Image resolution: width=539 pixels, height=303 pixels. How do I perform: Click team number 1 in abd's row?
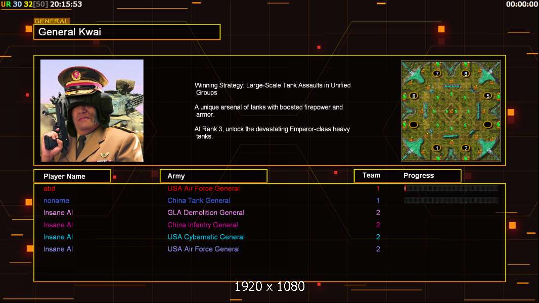click(378, 188)
